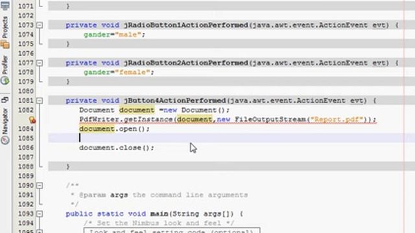Open the Navigator side tab
Viewport: 415px width, 233px height.
tap(5, 127)
